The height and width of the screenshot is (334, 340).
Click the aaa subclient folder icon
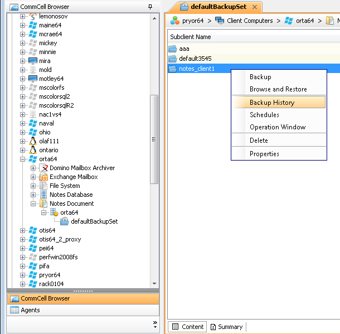click(x=173, y=49)
